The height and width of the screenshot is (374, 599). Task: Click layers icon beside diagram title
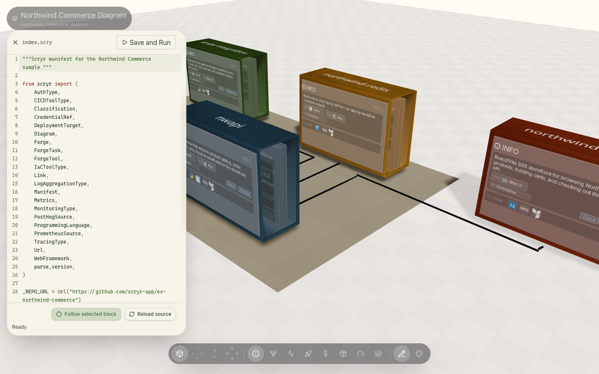click(x=15, y=18)
